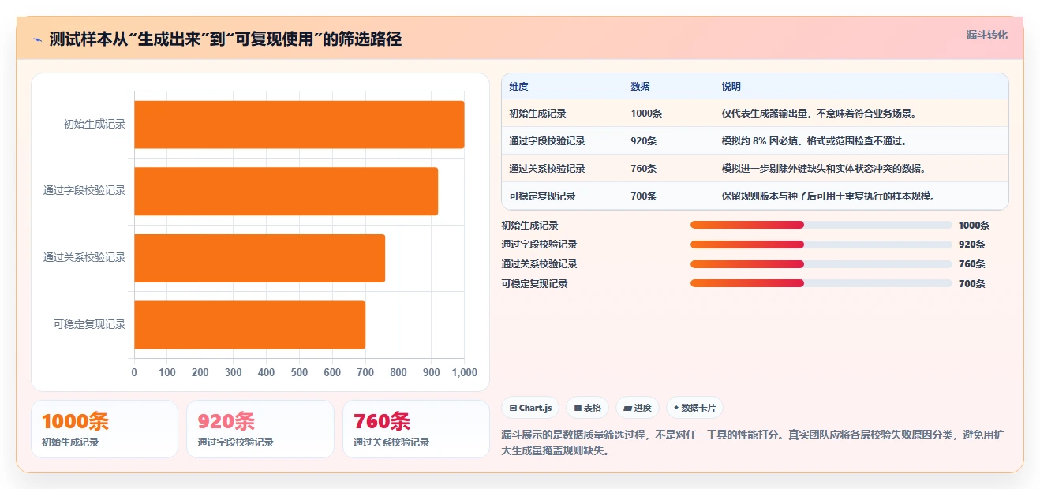This screenshot has height=489, width=1040.
Task: Click the description about 保留规则版本与种子
Action: [x=828, y=196]
